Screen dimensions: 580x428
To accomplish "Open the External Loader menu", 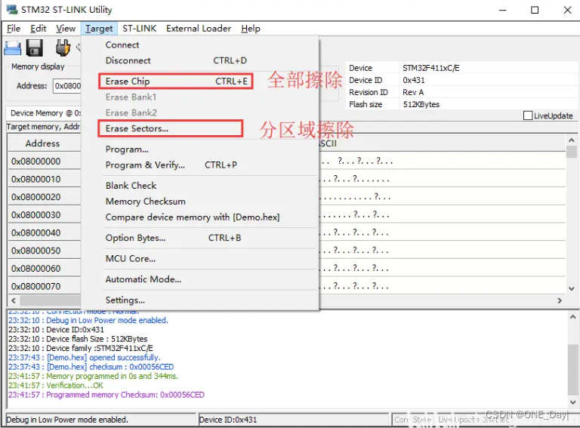I will click(199, 29).
